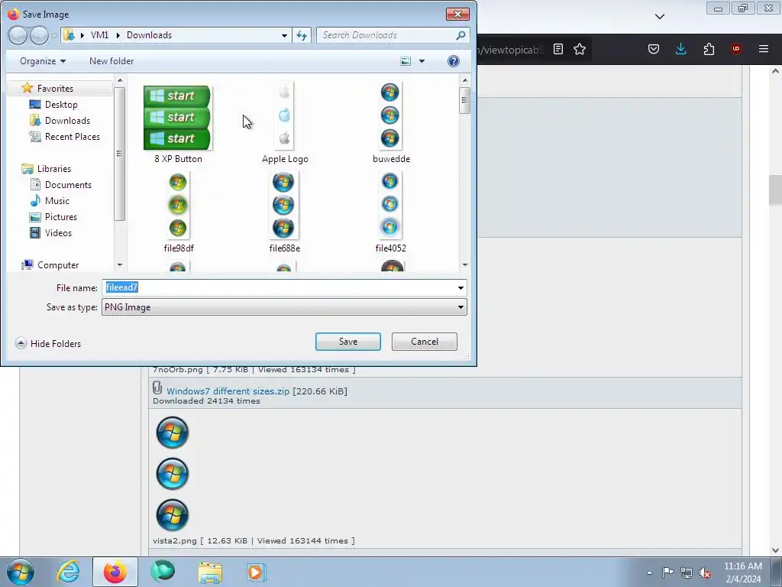Select the file98df image
782x587 pixels.
[x=178, y=205]
